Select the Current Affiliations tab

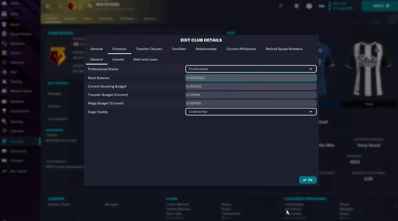pyautogui.click(x=241, y=49)
